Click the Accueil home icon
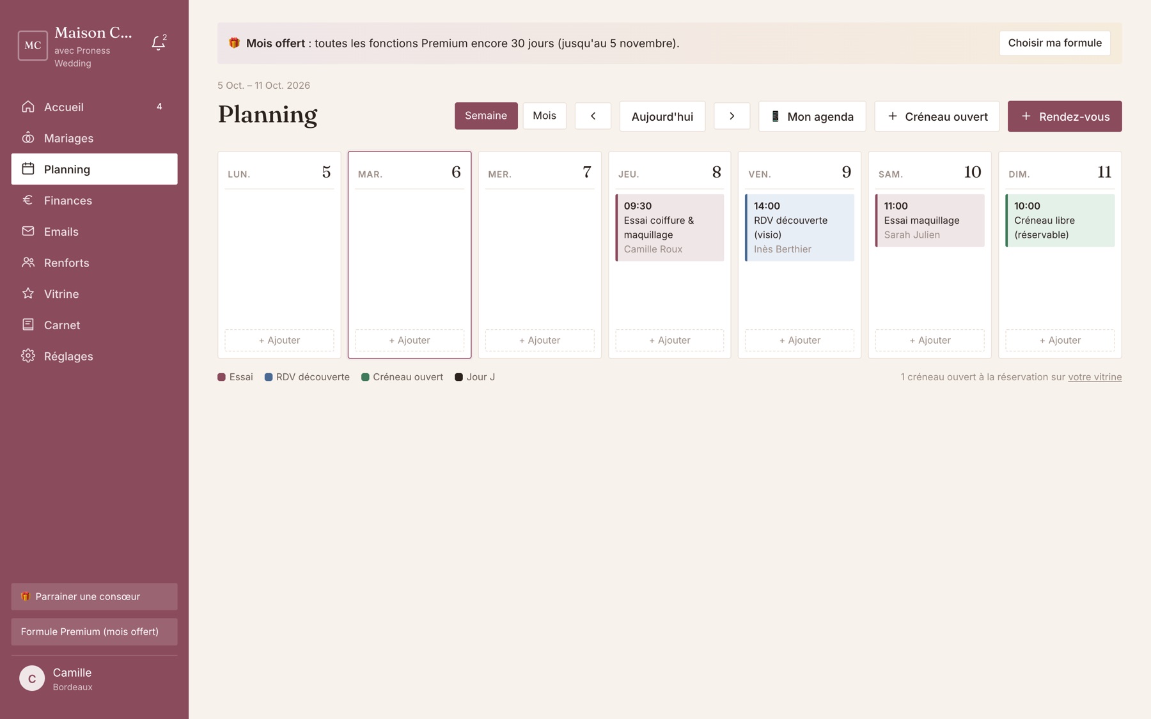Viewport: 1151px width, 719px height. [x=28, y=107]
